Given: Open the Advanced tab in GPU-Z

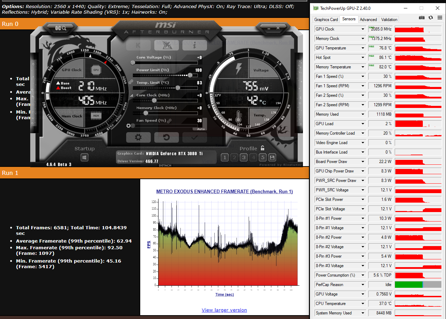Looking at the screenshot, I should click(368, 20).
